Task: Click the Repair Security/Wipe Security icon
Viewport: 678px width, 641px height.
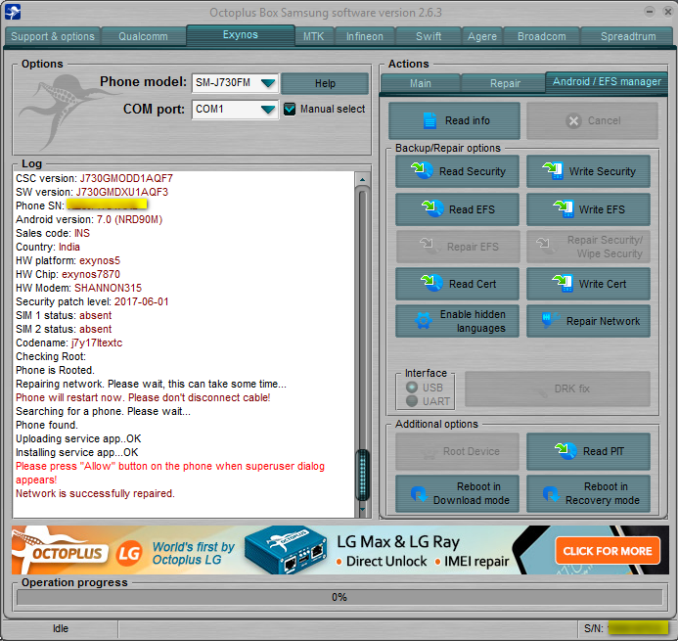Action: click(547, 246)
